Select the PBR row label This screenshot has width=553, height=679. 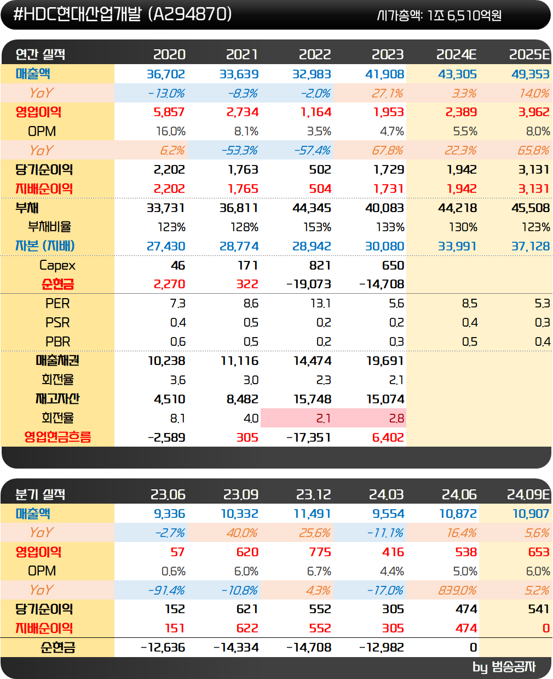click(57, 341)
